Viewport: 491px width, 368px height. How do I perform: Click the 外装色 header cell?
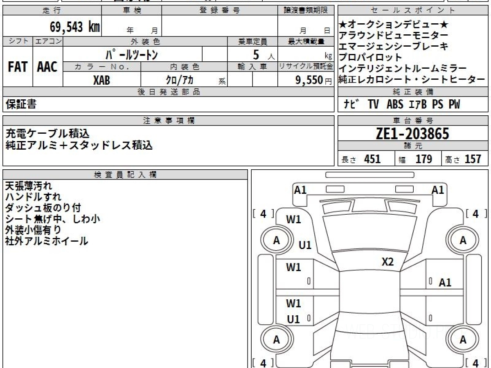point(145,41)
